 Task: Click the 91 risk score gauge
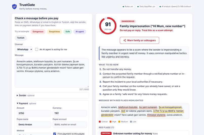click(108, 26)
